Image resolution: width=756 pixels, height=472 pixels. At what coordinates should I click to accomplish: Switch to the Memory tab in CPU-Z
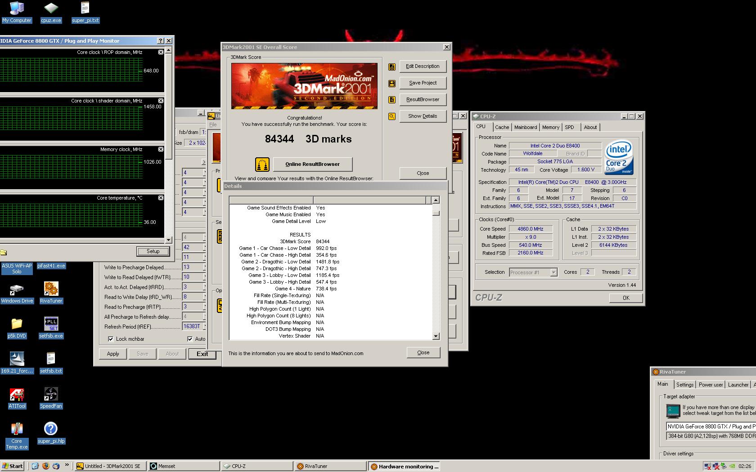click(551, 128)
